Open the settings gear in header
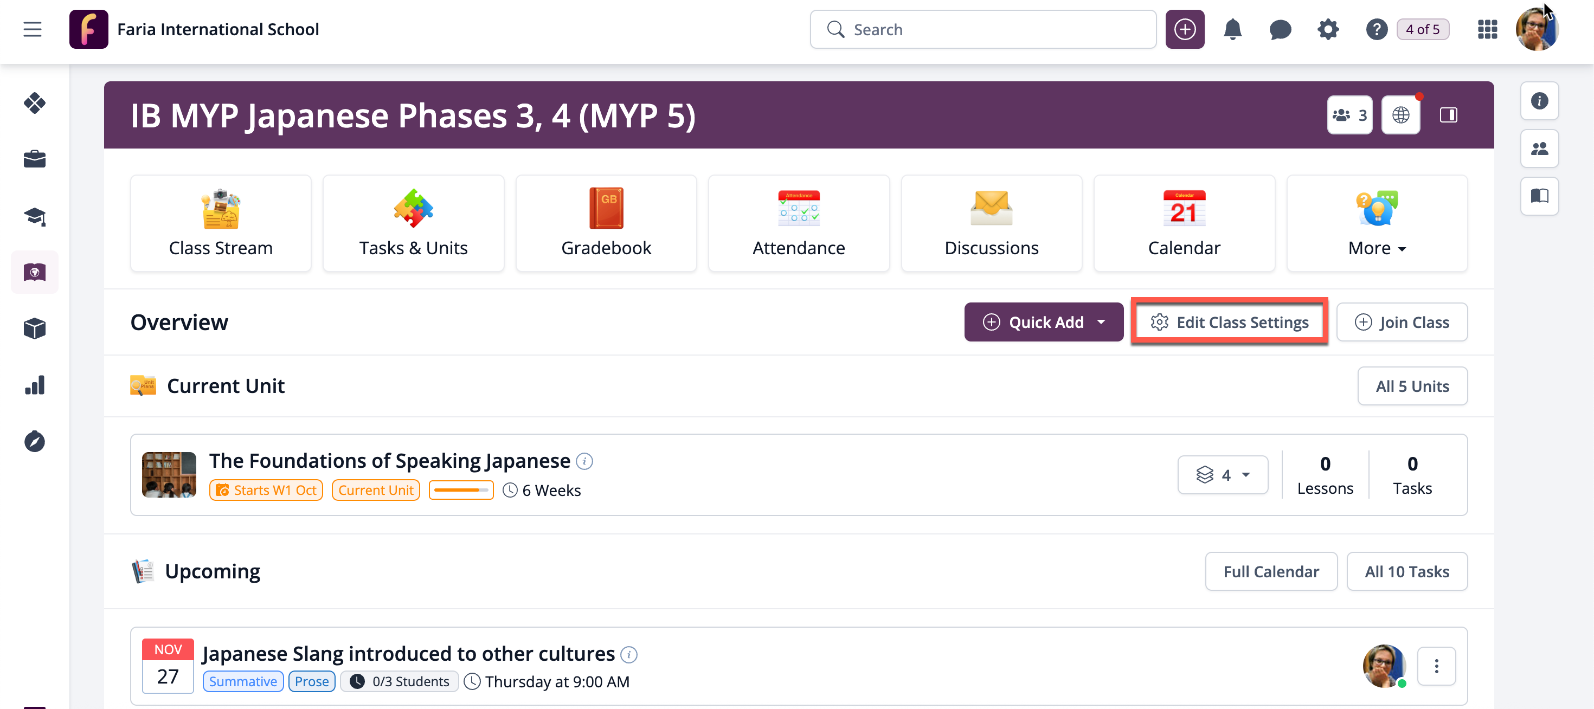The width and height of the screenshot is (1594, 709). pos(1327,29)
